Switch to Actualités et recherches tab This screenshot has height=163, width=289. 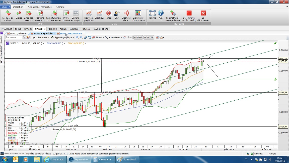coord(40,7)
